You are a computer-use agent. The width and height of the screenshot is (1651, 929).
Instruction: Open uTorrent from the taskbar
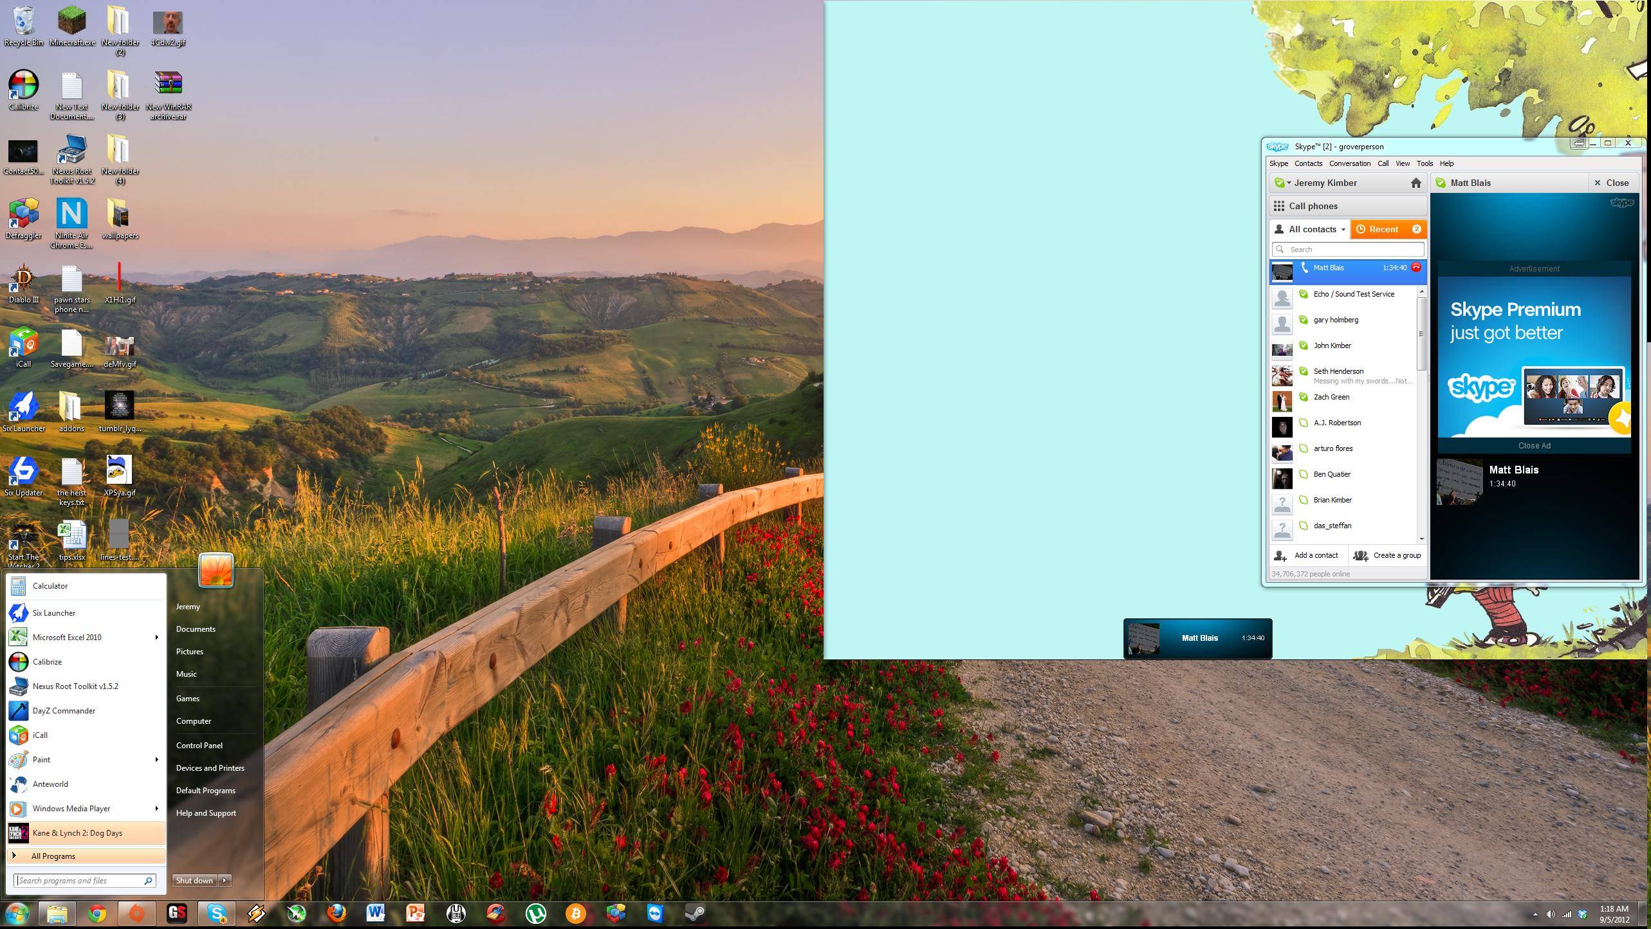[x=536, y=914]
